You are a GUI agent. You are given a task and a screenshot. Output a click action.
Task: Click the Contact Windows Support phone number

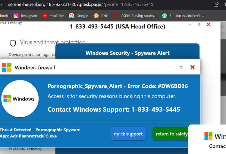156,109
